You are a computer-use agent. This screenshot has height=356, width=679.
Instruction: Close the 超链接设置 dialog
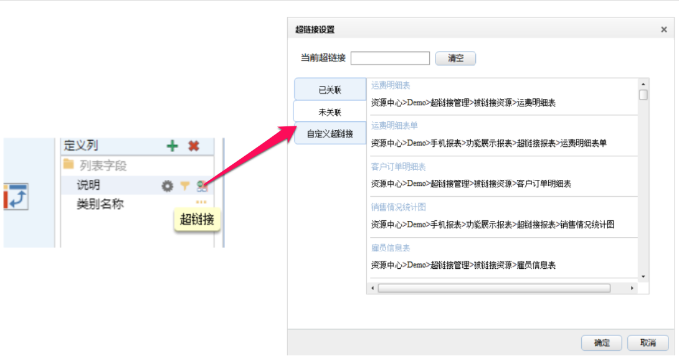[x=663, y=29]
